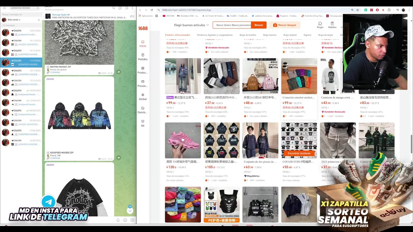The width and height of the screenshot is (413, 232).
Task: Go to Inicio in 1688 sidebar
Action: (x=143, y=44)
